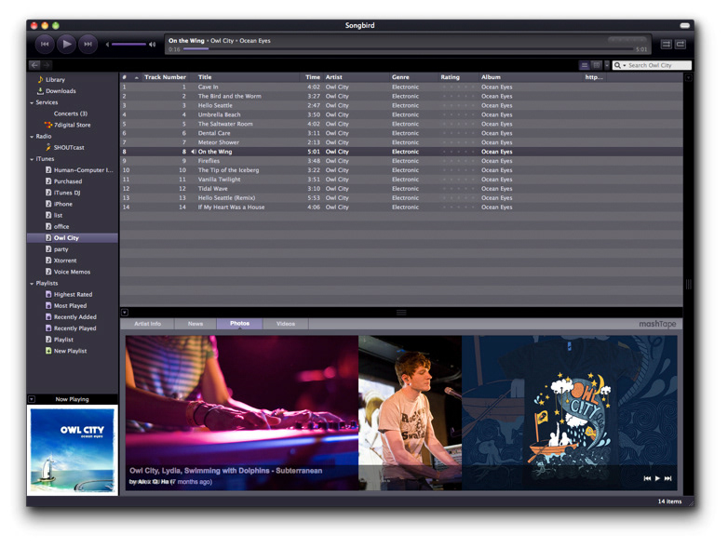728x548 pixels.
Task: Open the Recently Played smart playlist
Action: [73, 328]
